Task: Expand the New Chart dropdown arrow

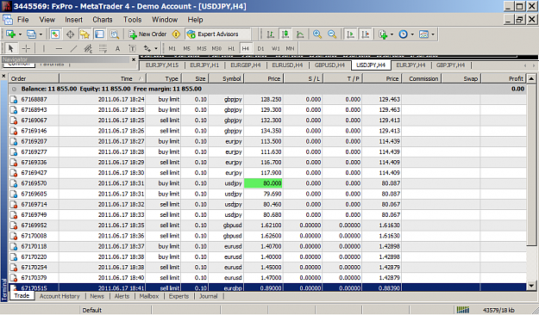Action: click(x=20, y=34)
